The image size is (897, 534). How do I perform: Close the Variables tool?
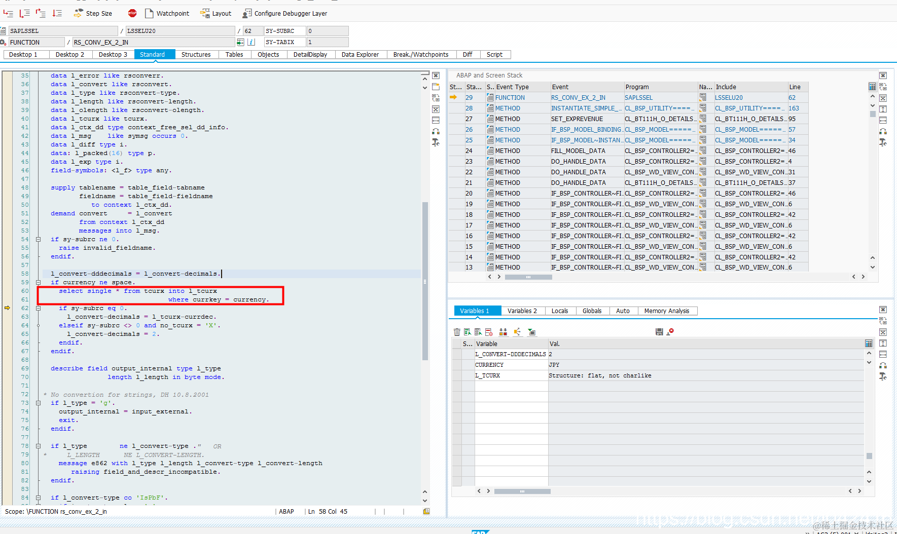(x=883, y=310)
